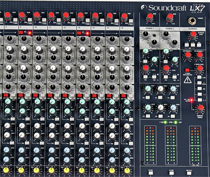
Task: Adjust the AUX3 master output knob
Action: click(160, 89)
